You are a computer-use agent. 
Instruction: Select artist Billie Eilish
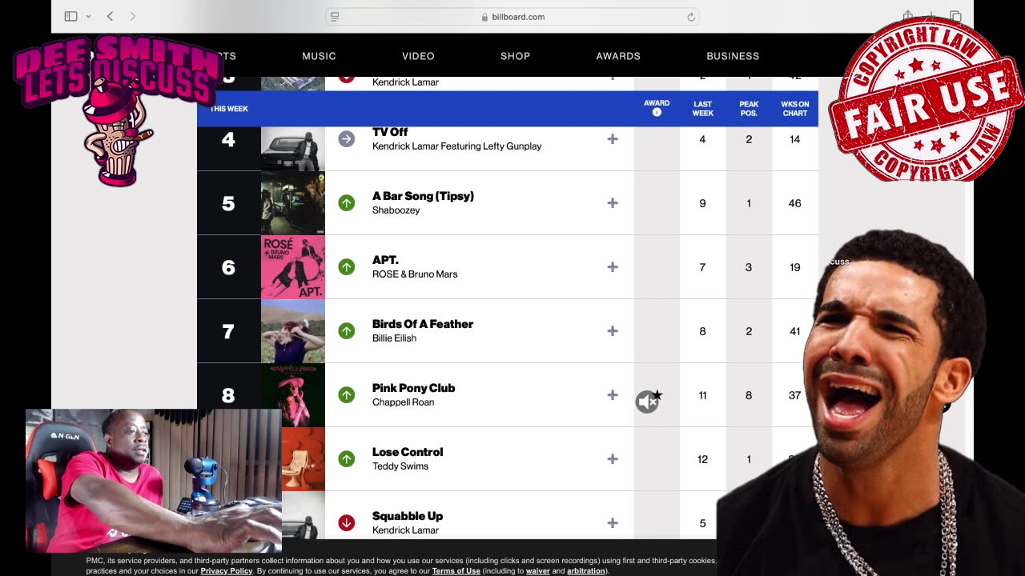[x=394, y=338]
